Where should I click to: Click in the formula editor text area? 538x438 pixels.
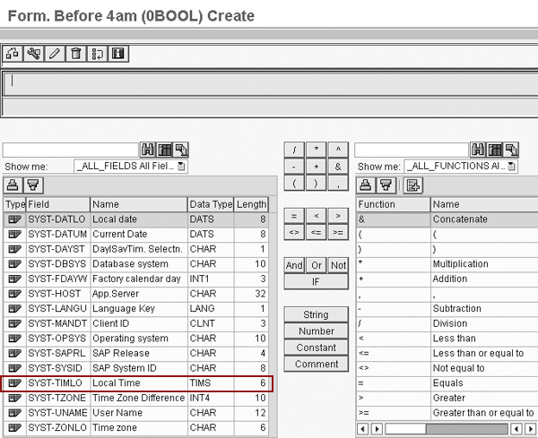point(269,82)
